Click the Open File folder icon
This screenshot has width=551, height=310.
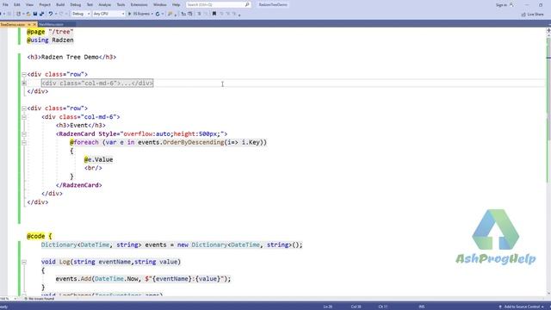click(28, 14)
